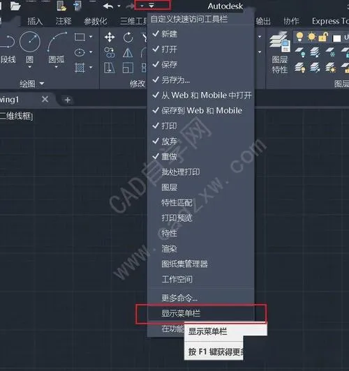Open Layer Properties (图层特性) manager

point(280,52)
